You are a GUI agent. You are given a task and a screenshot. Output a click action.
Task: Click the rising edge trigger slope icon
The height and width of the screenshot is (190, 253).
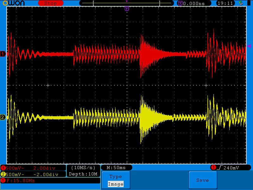click(x=220, y=168)
